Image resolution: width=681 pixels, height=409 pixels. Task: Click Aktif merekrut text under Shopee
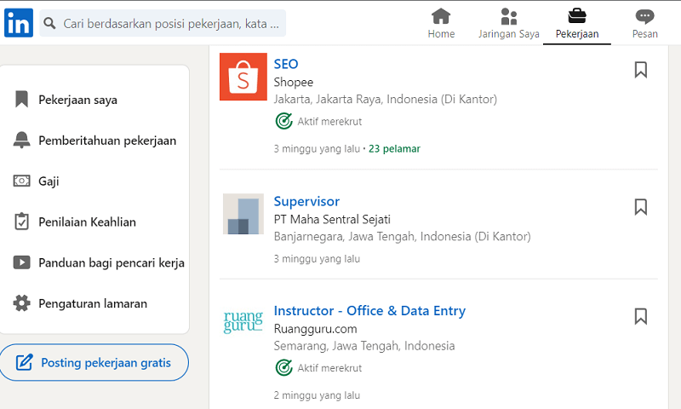click(329, 122)
